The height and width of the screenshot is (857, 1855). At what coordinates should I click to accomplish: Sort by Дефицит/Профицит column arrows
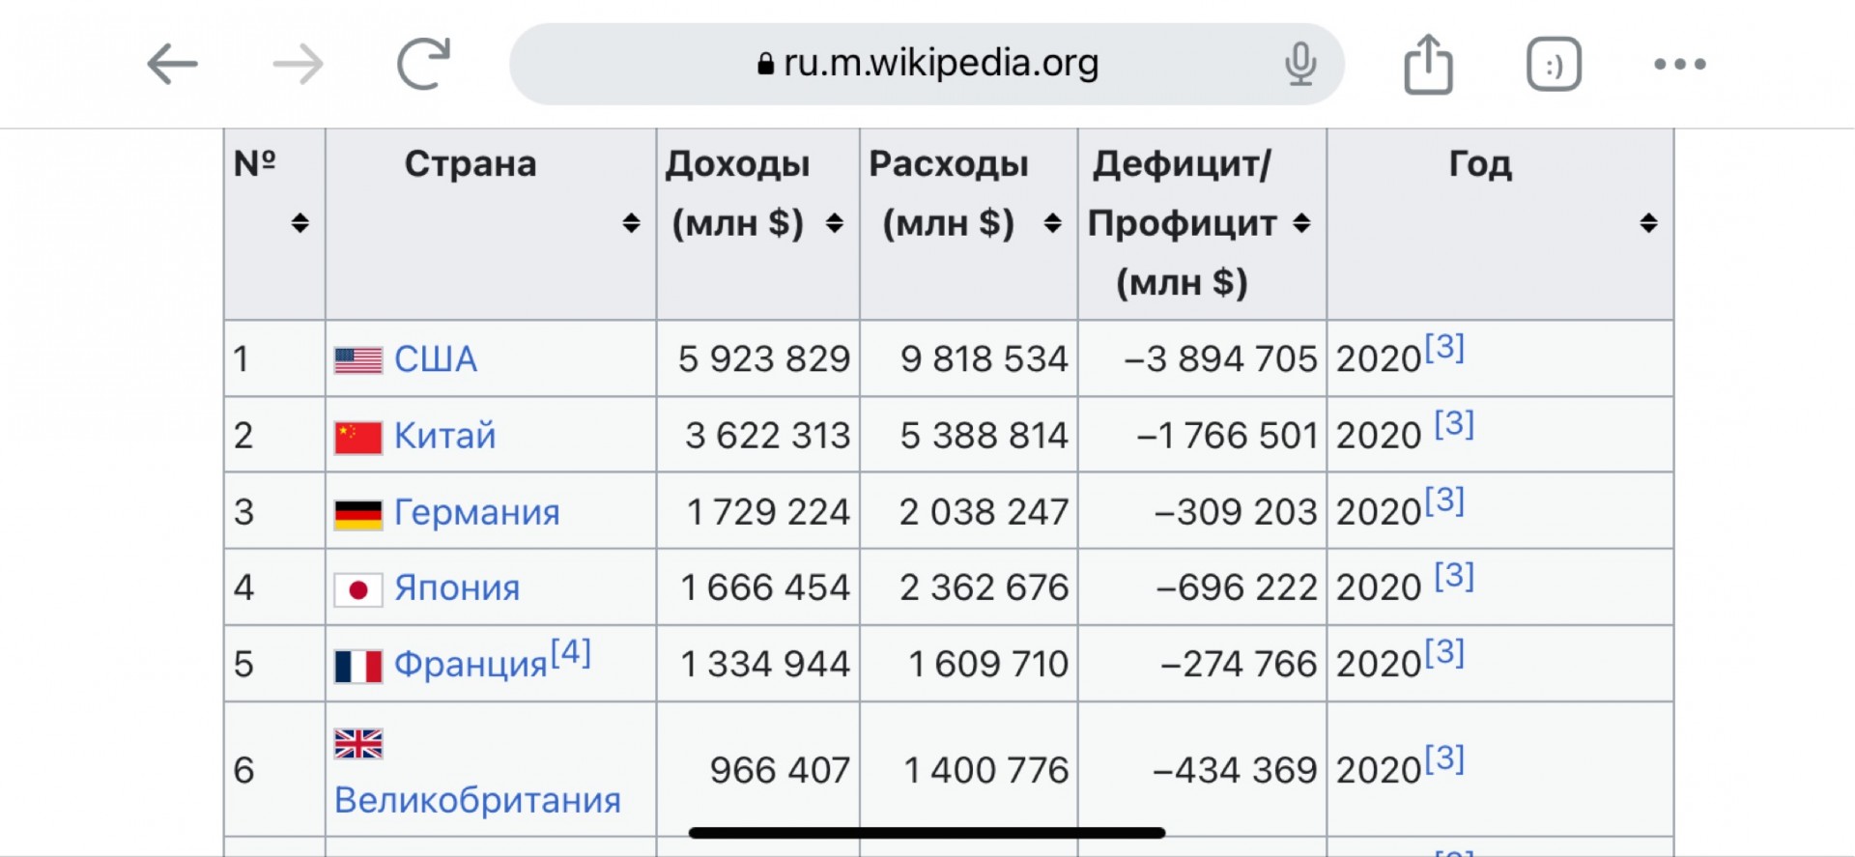[1301, 223]
